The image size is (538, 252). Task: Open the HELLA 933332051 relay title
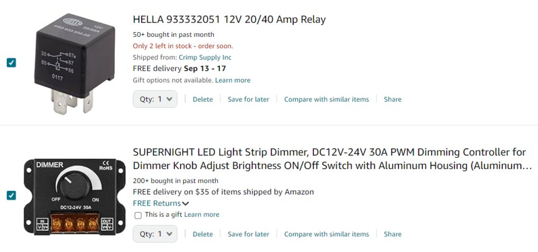coord(229,19)
